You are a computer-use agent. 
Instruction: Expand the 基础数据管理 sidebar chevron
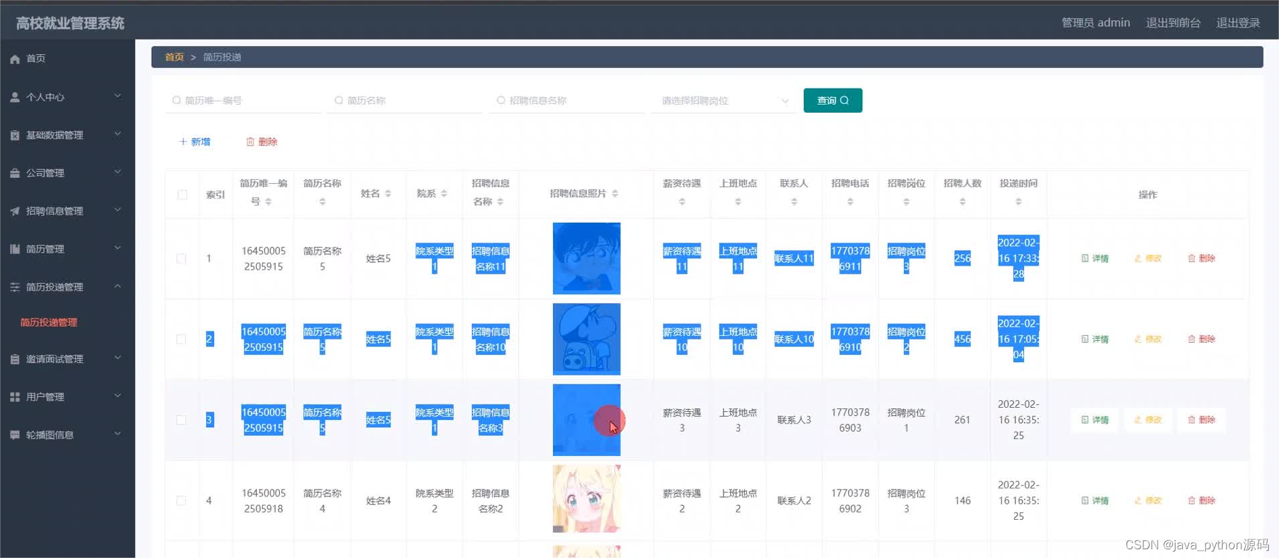click(x=117, y=134)
